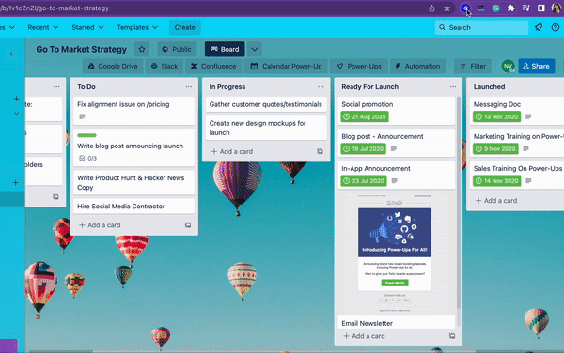The height and width of the screenshot is (353, 564).
Task: Open the Confluence power-up button
Action: pyautogui.click(x=213, y=66)
